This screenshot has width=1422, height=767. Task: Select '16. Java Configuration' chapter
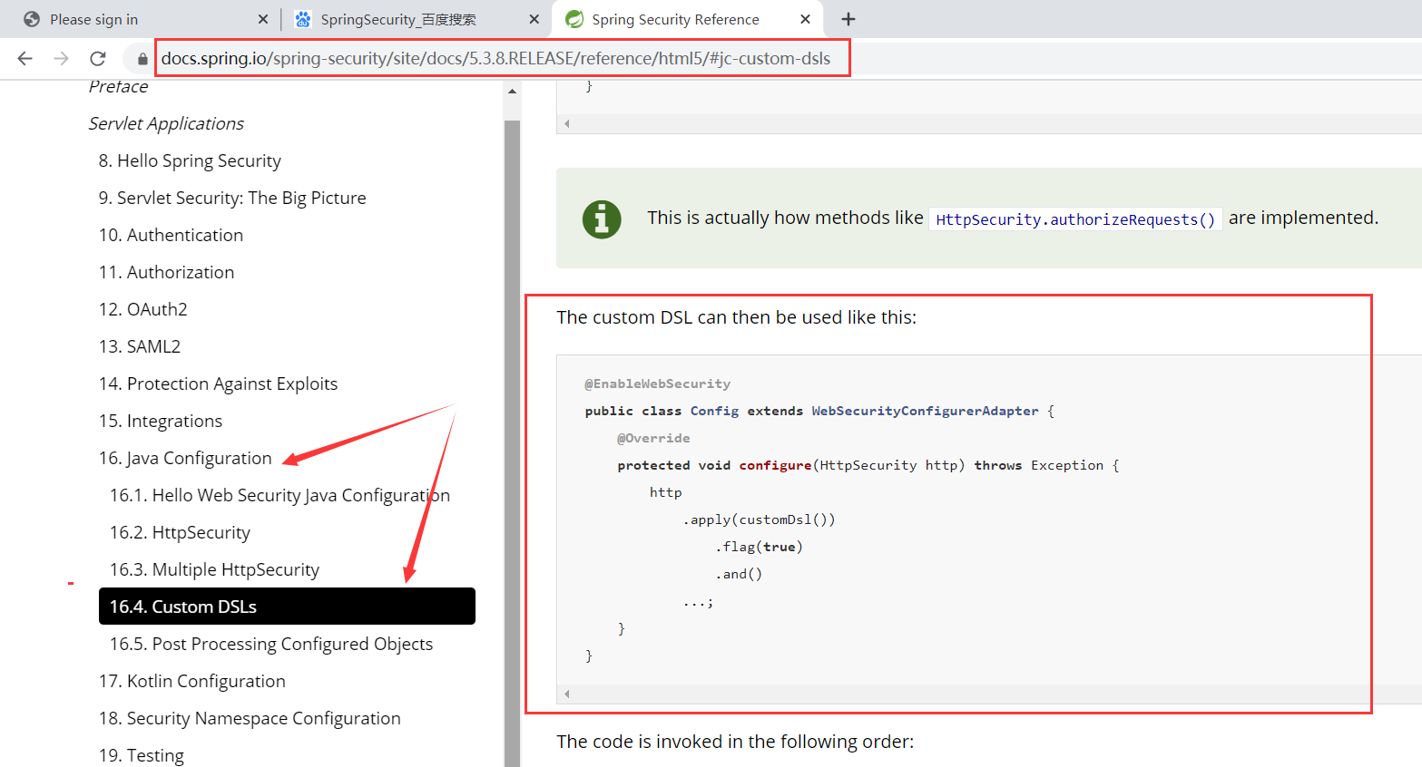tap(185, 458)
